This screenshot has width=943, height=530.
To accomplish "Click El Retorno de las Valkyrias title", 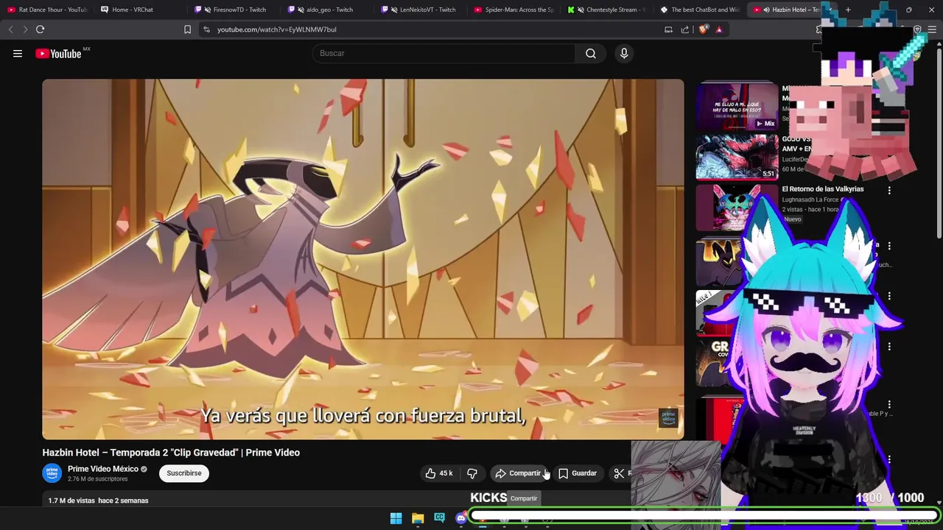I will coord(822,189).
